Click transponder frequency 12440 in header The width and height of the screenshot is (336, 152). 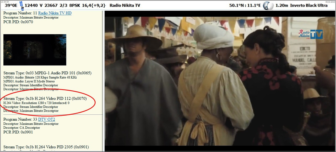[x=31, y=5]
